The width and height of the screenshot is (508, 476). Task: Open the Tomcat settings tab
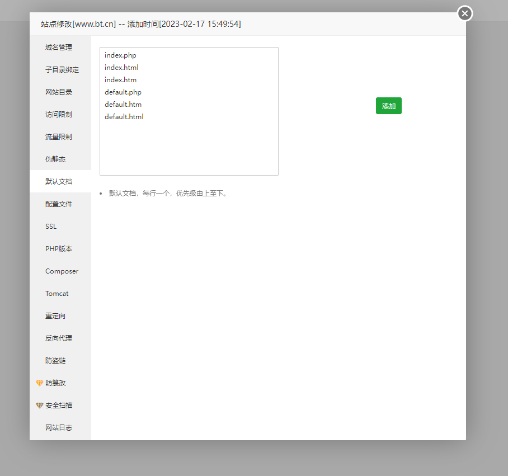(57, 294)
